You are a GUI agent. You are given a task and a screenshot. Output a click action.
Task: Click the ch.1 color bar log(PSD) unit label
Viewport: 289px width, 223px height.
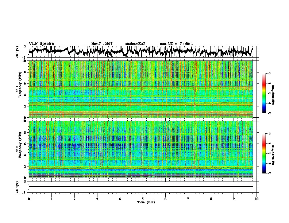point(273,95)
